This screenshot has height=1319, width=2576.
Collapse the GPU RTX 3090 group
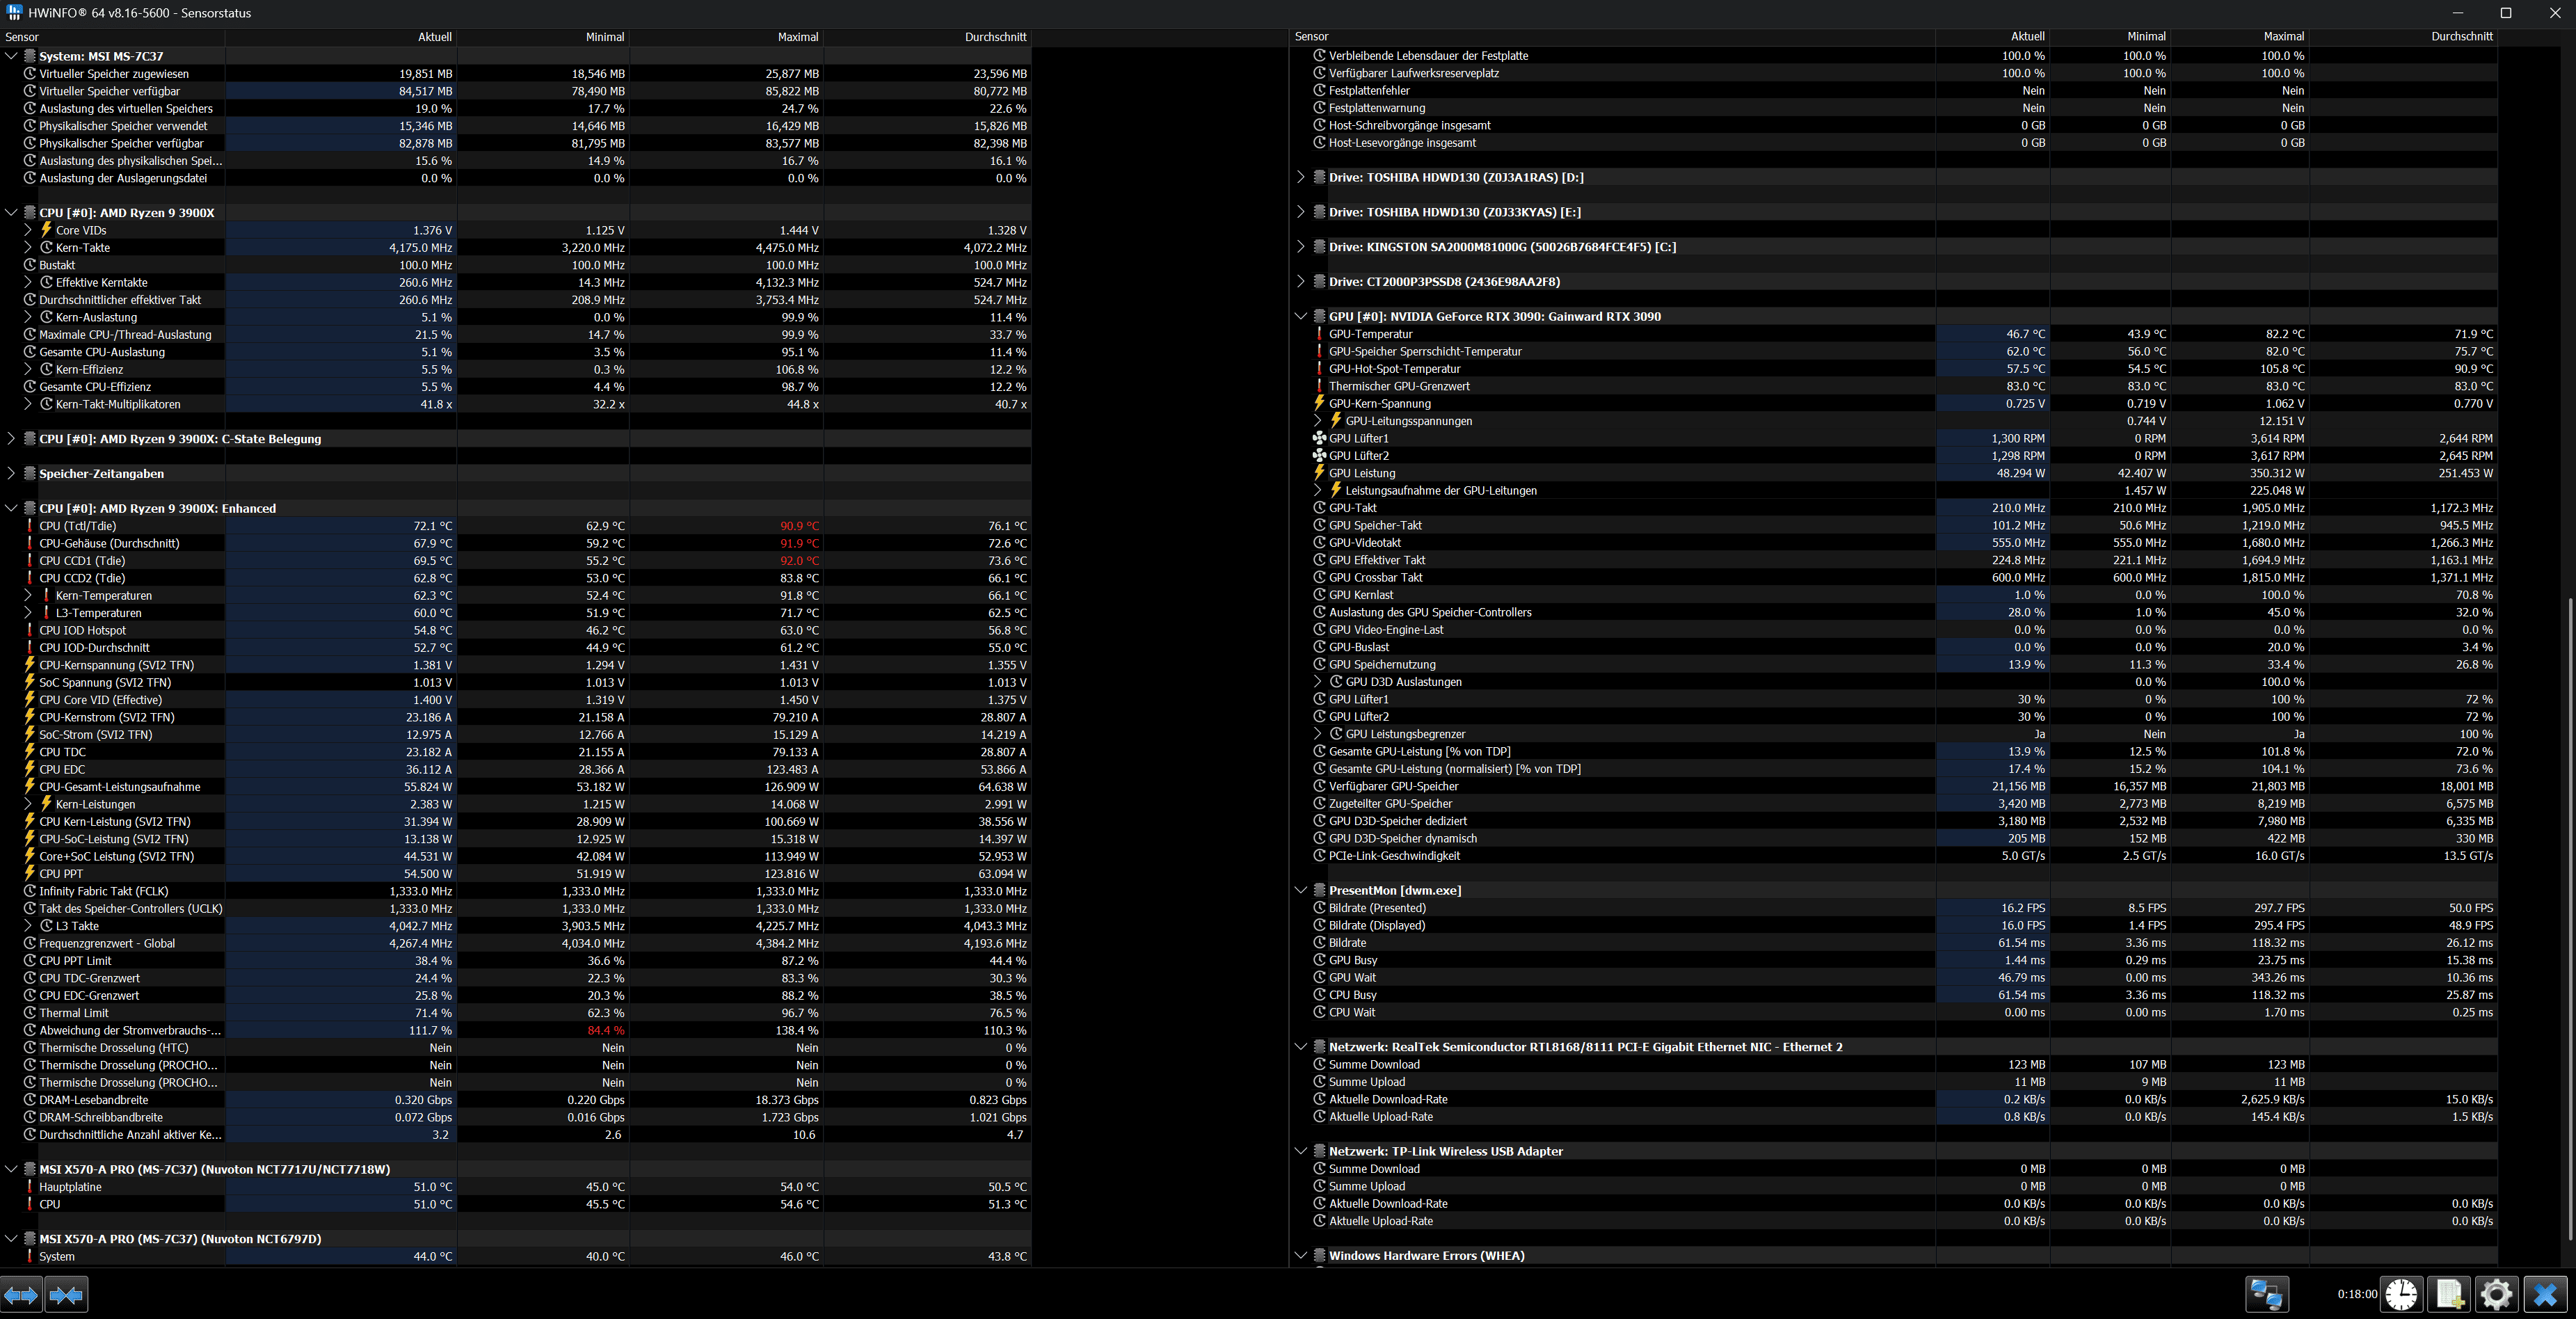[1300, 316]
